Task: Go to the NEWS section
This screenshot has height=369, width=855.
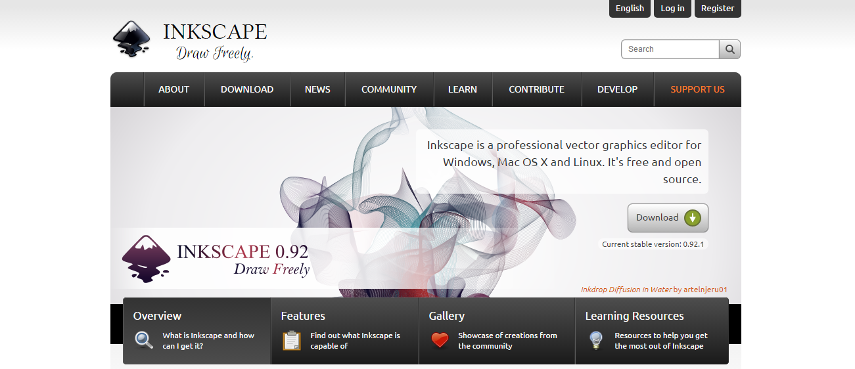Action: (x=317, y=89)
